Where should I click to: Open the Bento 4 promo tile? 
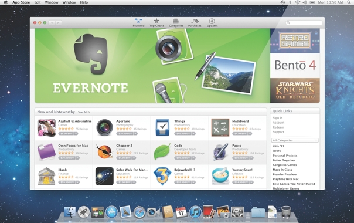point(295,66)
